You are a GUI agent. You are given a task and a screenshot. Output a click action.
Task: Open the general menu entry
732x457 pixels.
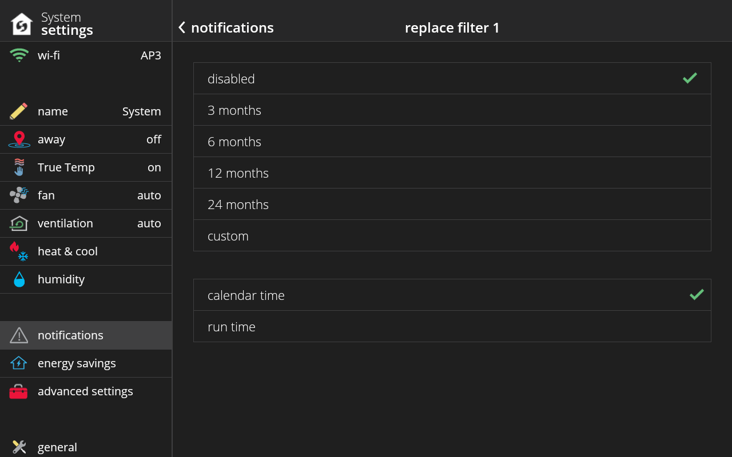click(86, 447)
